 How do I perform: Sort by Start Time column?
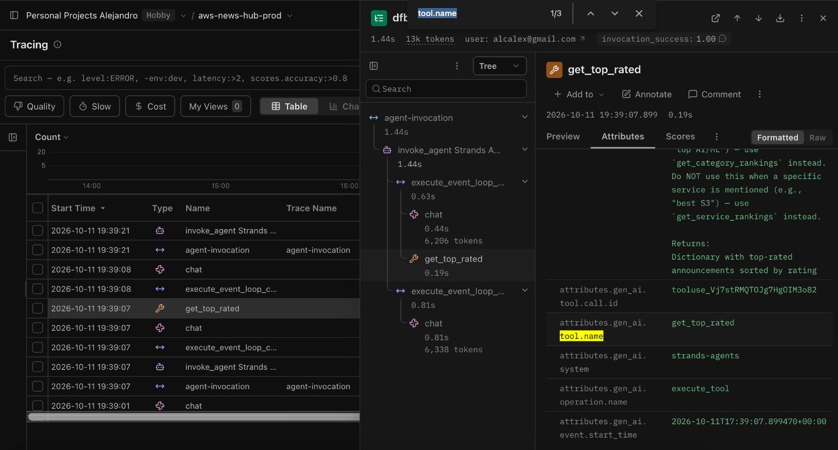tap(78, 208)
